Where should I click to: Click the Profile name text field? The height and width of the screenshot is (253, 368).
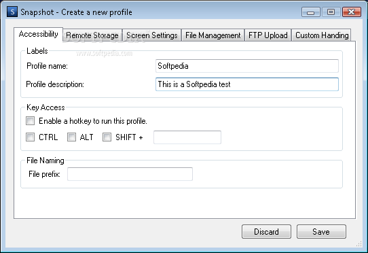click(x=247, y=66)
